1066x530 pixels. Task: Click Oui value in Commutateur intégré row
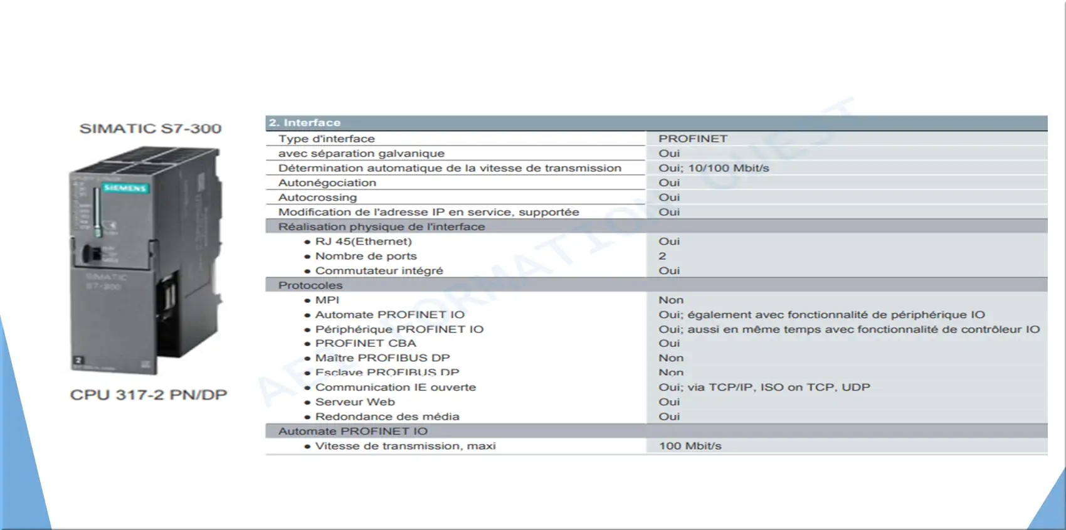[669, 271]
